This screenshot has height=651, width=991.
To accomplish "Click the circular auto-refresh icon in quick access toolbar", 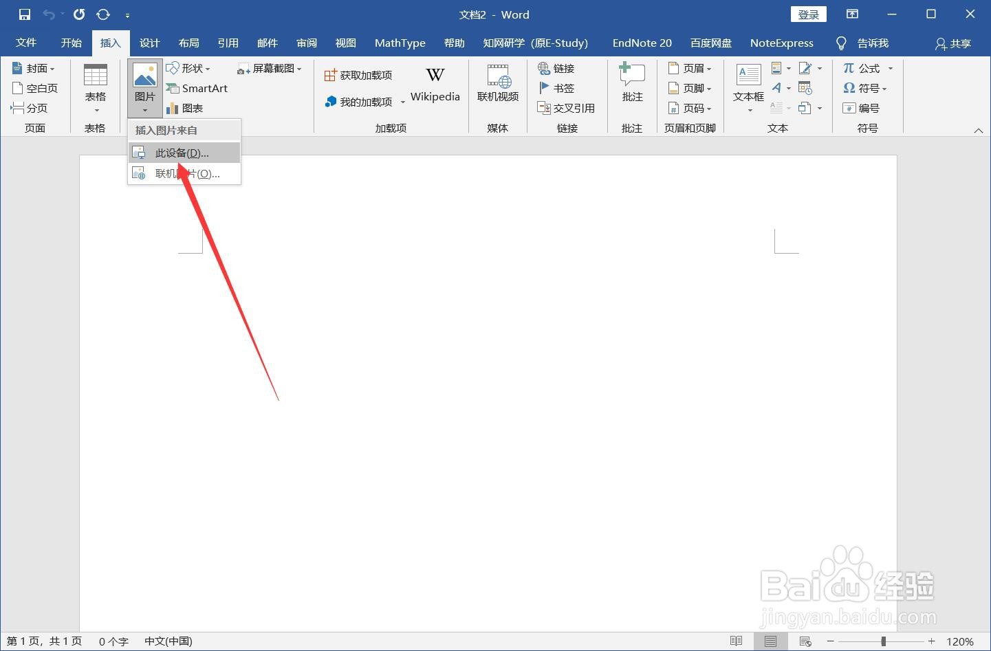I will pos(103,14).
